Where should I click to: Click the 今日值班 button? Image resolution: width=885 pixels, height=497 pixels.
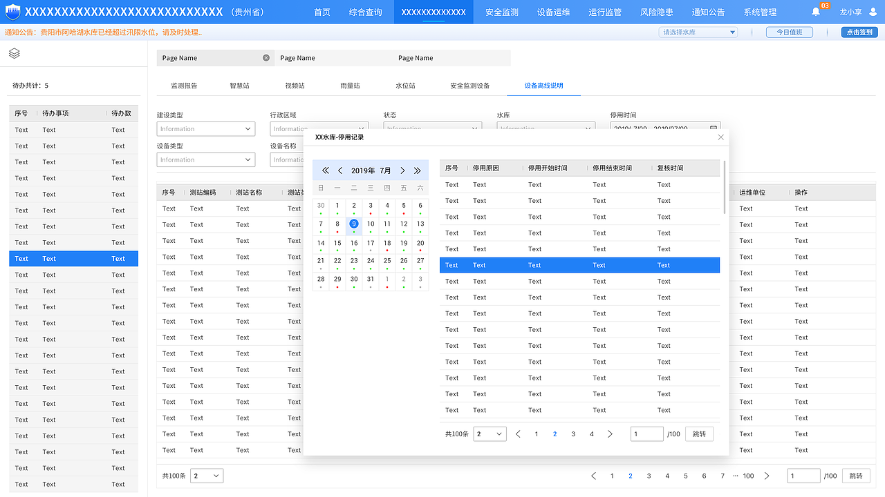click(789, 32)
